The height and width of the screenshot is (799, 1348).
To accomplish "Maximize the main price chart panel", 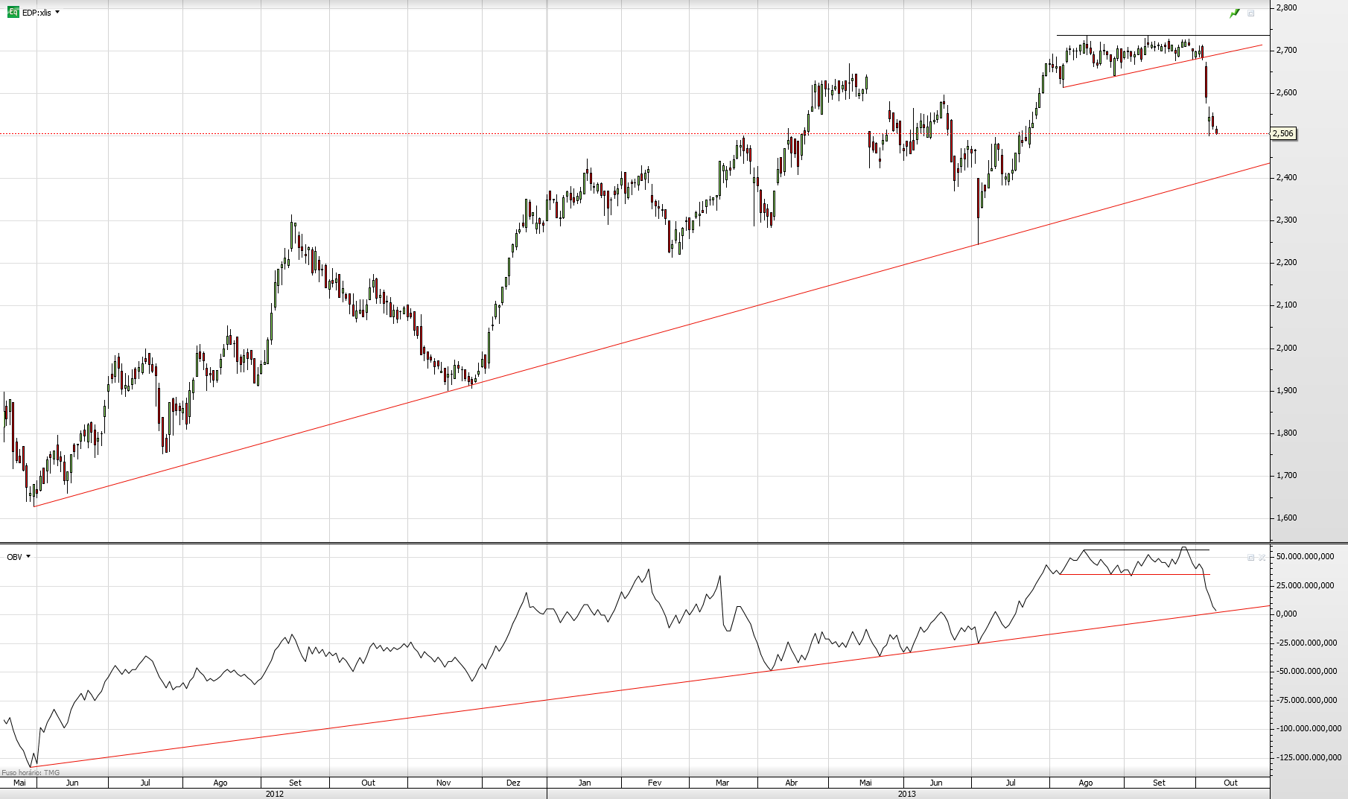I will click(x=1251, y=13).
